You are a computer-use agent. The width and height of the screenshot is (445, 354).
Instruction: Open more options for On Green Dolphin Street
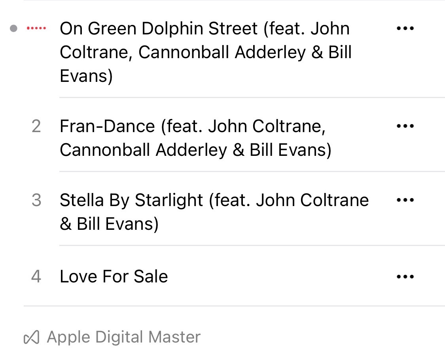pyautogui.click(x=405, y=28)
